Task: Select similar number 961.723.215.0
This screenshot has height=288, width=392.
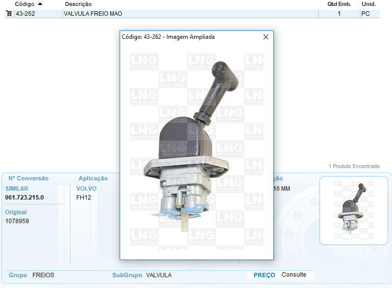Action: (24, 198)
